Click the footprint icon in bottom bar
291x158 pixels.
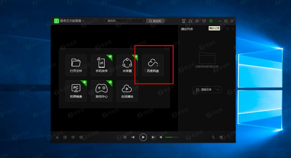pos(213,137)
